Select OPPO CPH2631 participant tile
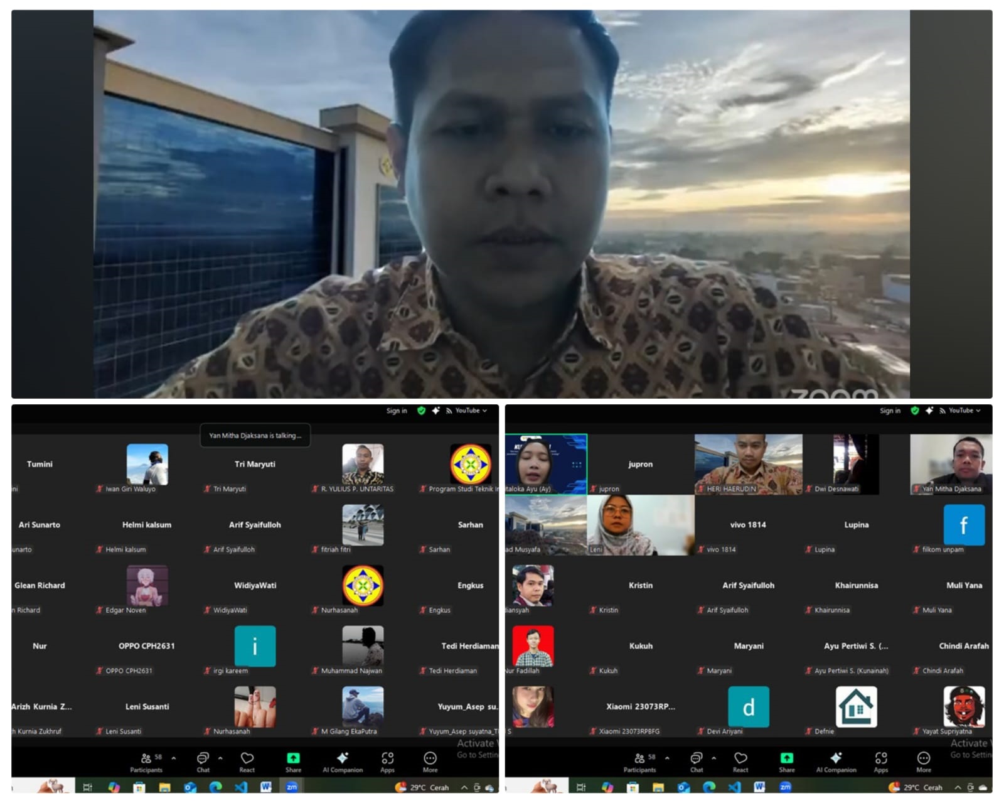1004x803 pixels. pyautogui.click(x=147, y=646)
